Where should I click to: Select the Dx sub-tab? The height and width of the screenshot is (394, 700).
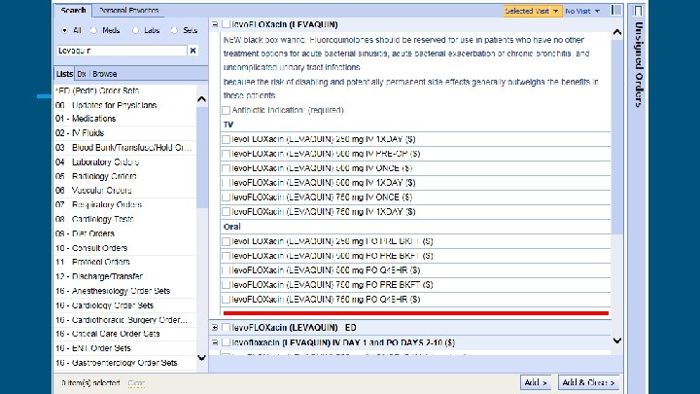pos(82,74)
